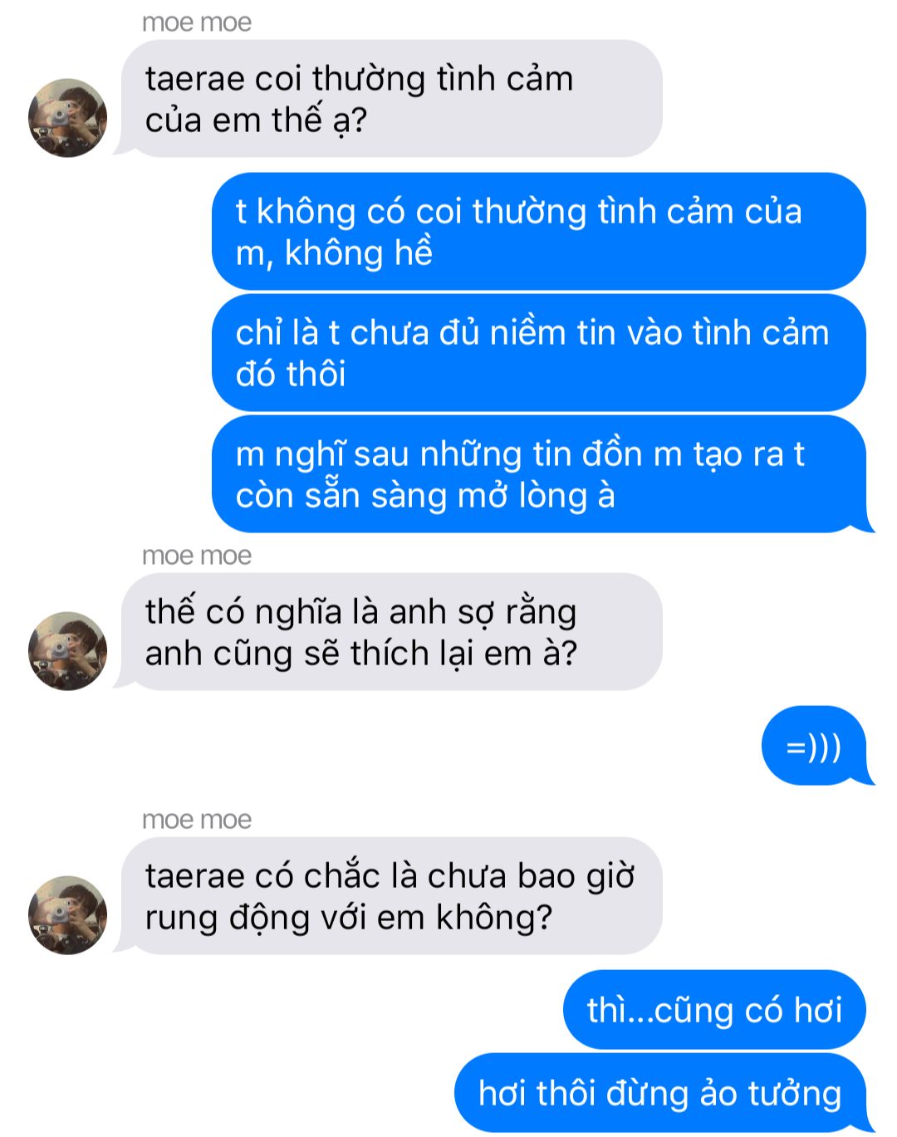897x1137 pixels.
Task: Tap the 'thì...cũng có hơi' message bubble
Action: click(714, 1010)
